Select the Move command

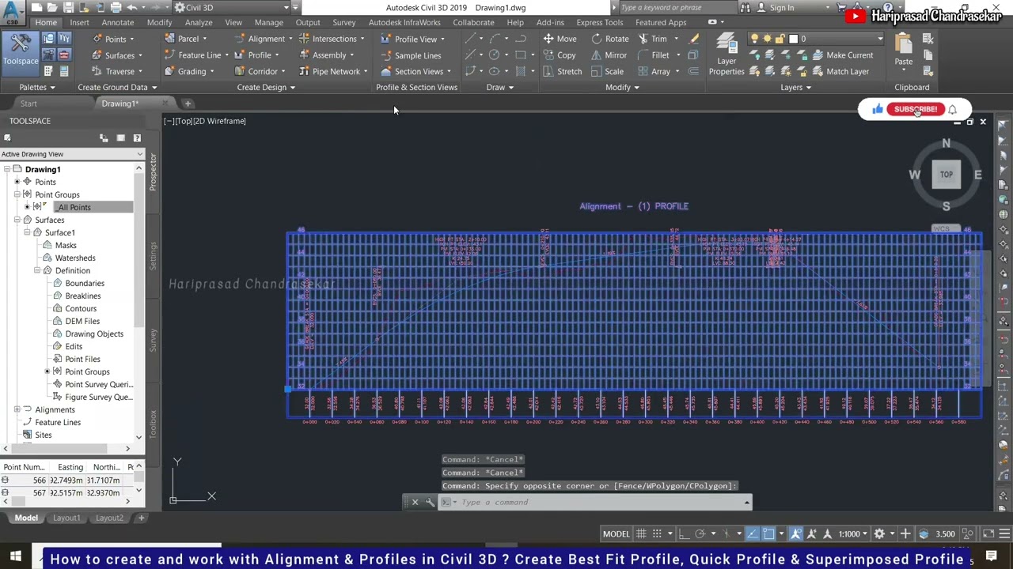pos(560,39)
